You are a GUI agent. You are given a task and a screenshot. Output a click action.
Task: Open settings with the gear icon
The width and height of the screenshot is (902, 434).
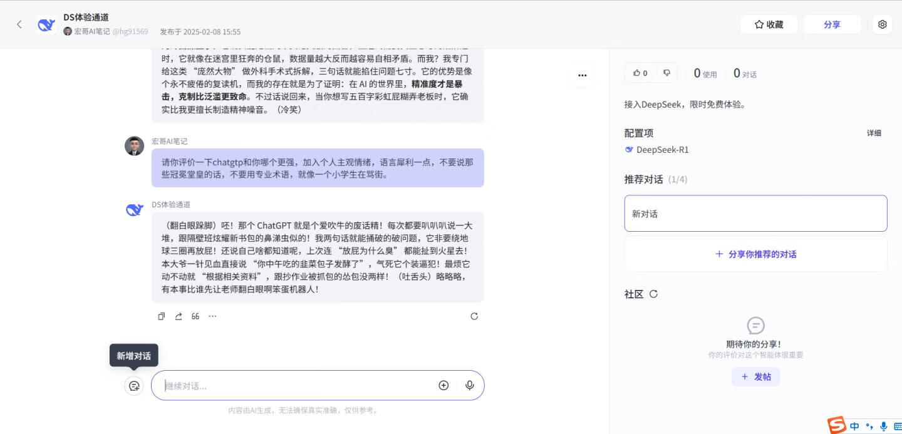(x=882, y=24)
